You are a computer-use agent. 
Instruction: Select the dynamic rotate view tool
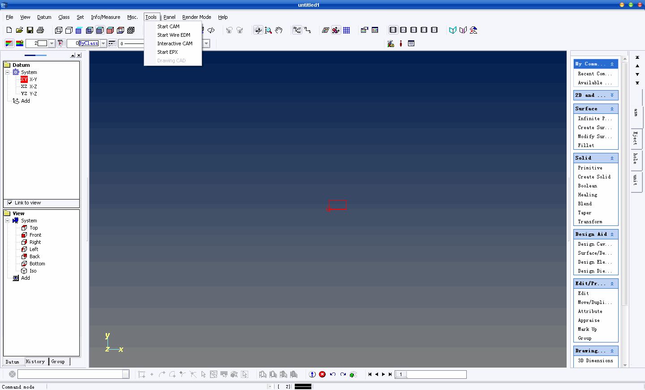pyautogui.click(x=258, y=30)
